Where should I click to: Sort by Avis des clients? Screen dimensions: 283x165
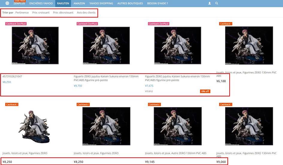(x=86, y=13)
